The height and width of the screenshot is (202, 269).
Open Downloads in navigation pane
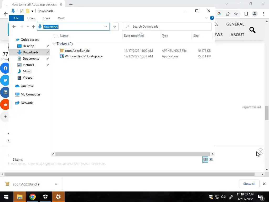click(30, 52)
